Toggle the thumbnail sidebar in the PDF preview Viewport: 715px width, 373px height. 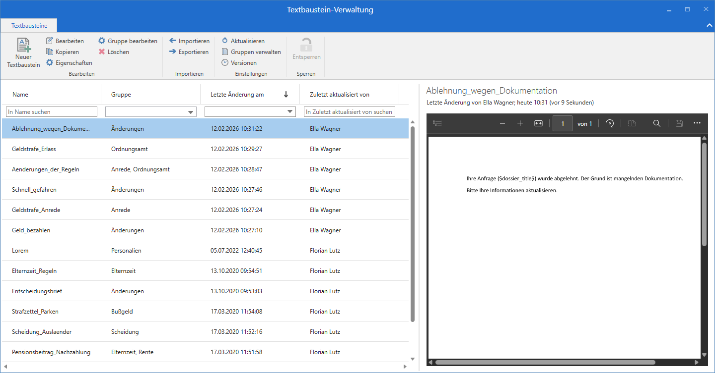(437, 123)
